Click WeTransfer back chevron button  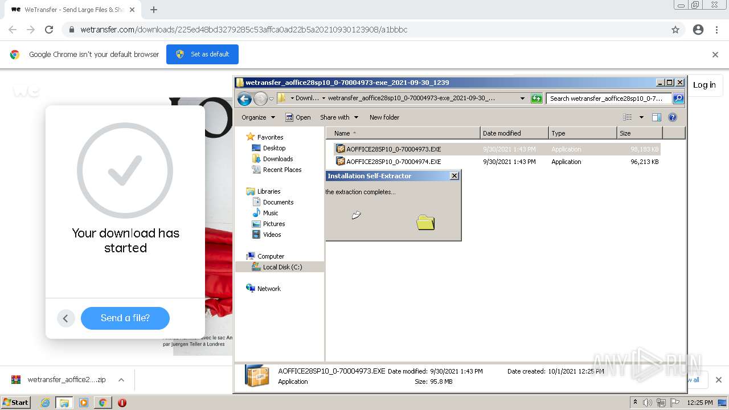pos(65,318)
